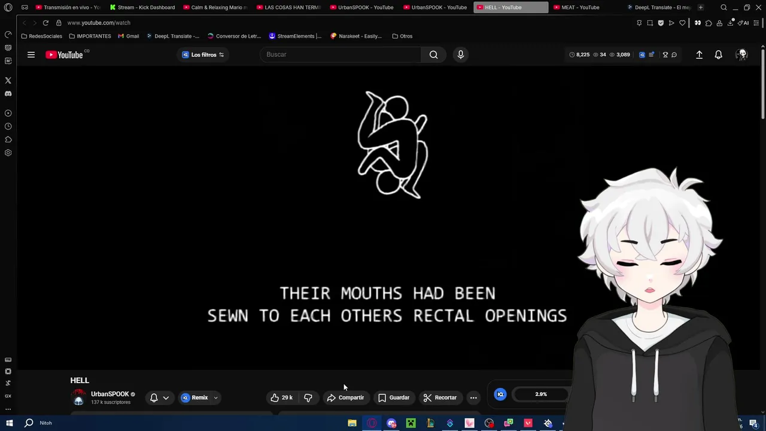Open the YouTube hamburger guide menu
Image resolution: width=766 pixels, height=431 pixels.
point(31,54)
